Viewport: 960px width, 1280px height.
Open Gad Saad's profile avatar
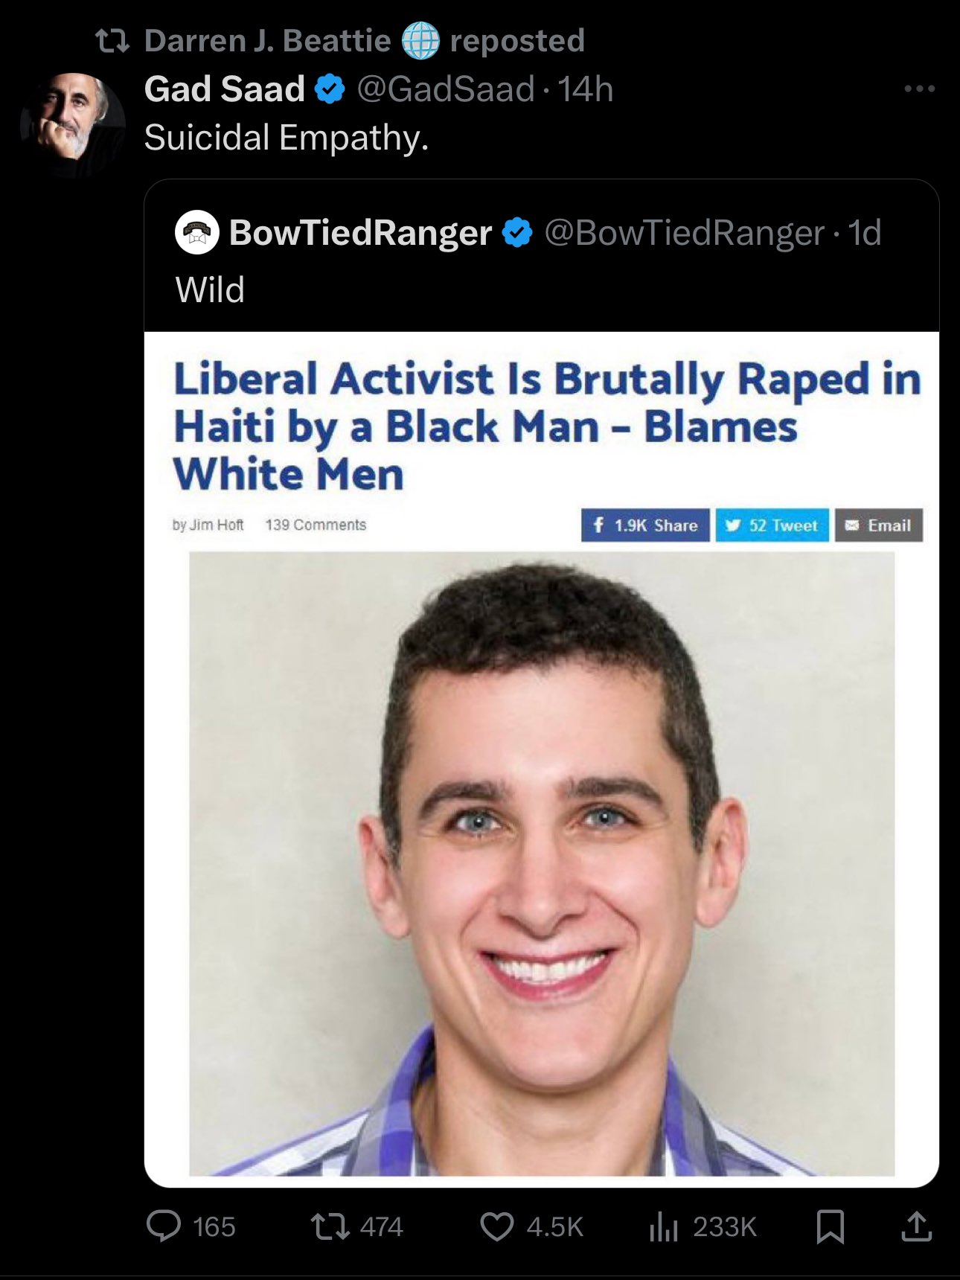73,124
